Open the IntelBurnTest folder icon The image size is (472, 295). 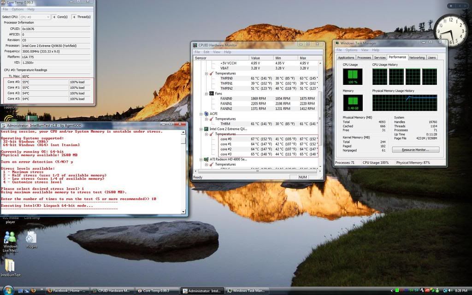(10, 265)
